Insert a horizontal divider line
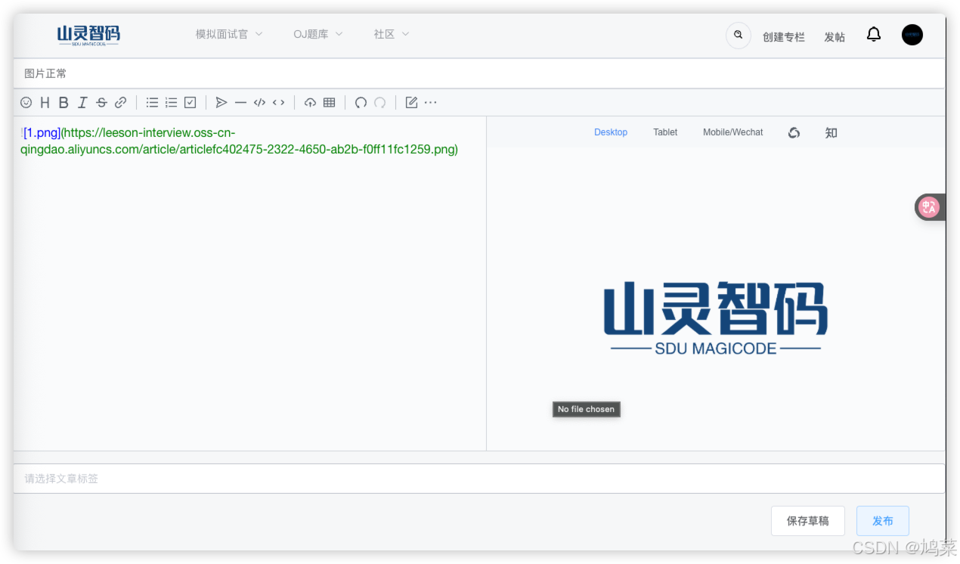Viewport: 960px width, 564px height. (240, 103)
